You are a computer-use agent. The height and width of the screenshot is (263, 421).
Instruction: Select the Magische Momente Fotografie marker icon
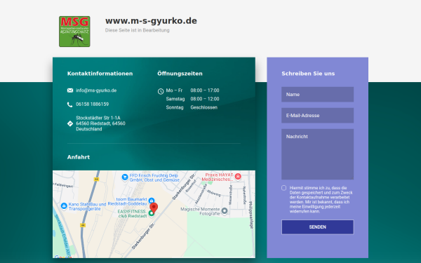pos(225,211)
